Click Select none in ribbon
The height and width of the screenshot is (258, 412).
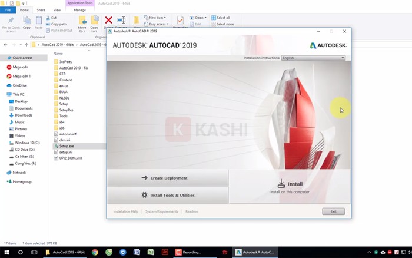pyautogui.click(x=222, y=24)
